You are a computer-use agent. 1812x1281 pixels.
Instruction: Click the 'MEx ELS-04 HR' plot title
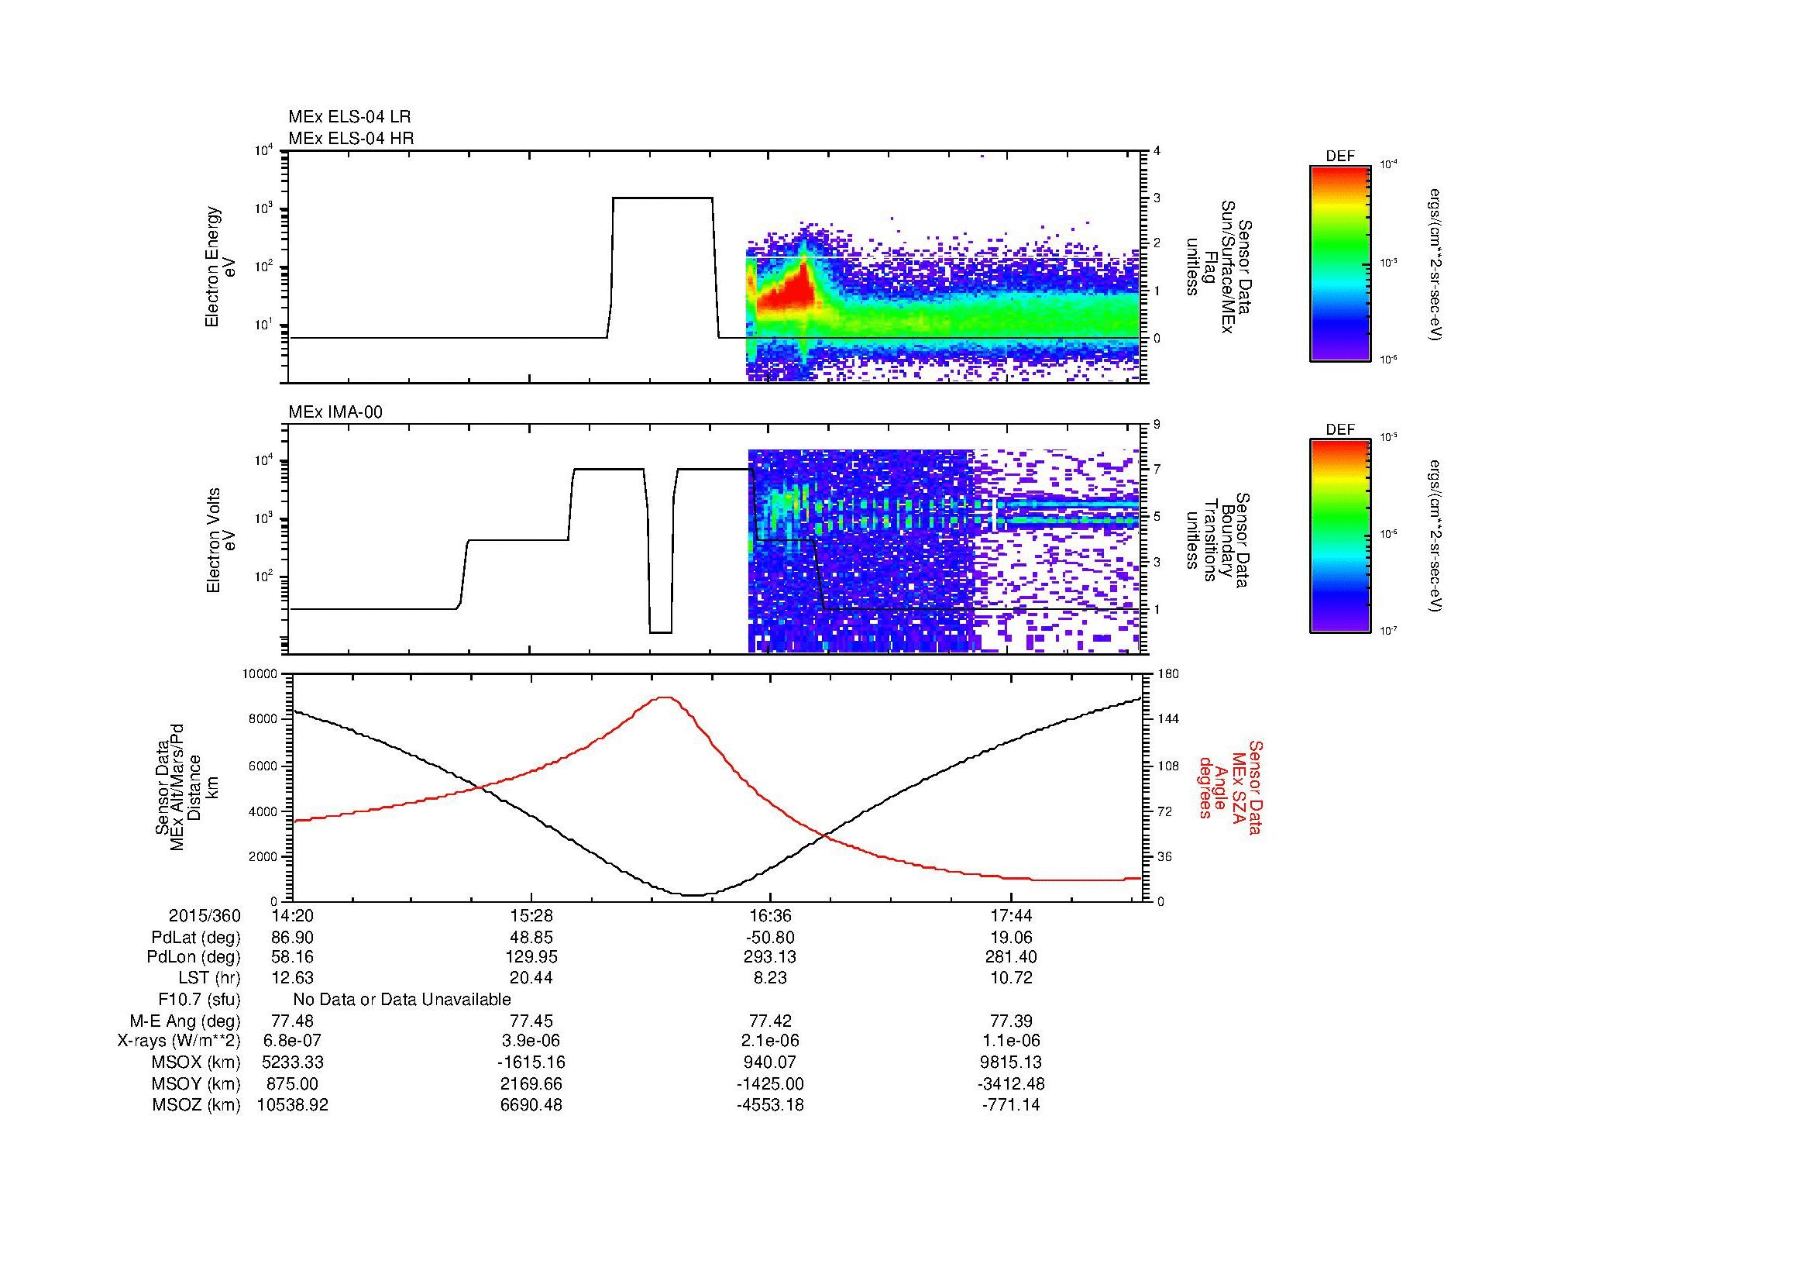(351, 138)
